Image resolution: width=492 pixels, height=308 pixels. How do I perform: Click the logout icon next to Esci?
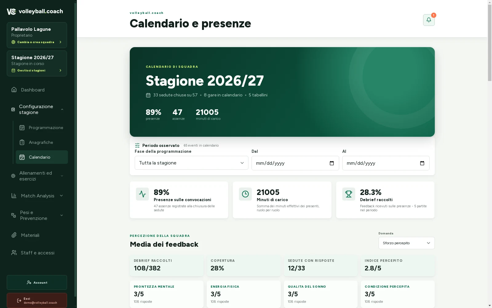(19, 301)
